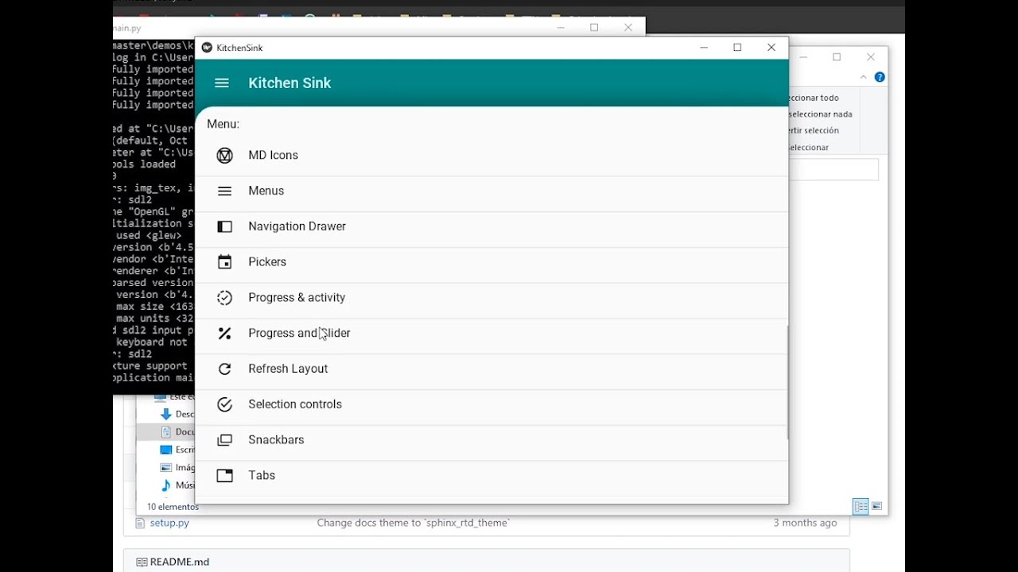
Task: Open the hamburger navigation menu in Kitchen Sink
Action: [x=222, y=83]
